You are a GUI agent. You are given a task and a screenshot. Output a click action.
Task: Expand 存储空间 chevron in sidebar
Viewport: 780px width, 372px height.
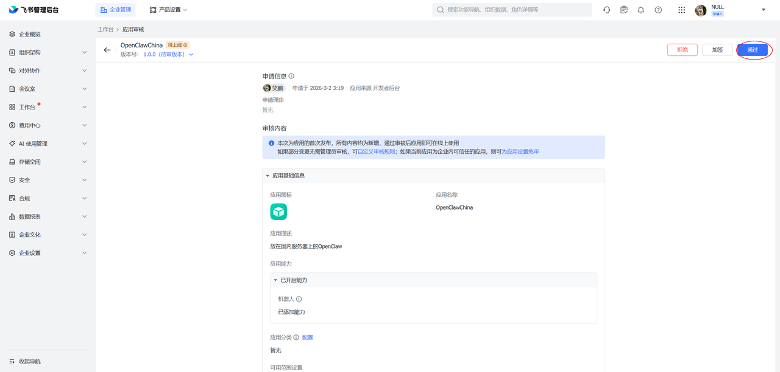point(84,162)
